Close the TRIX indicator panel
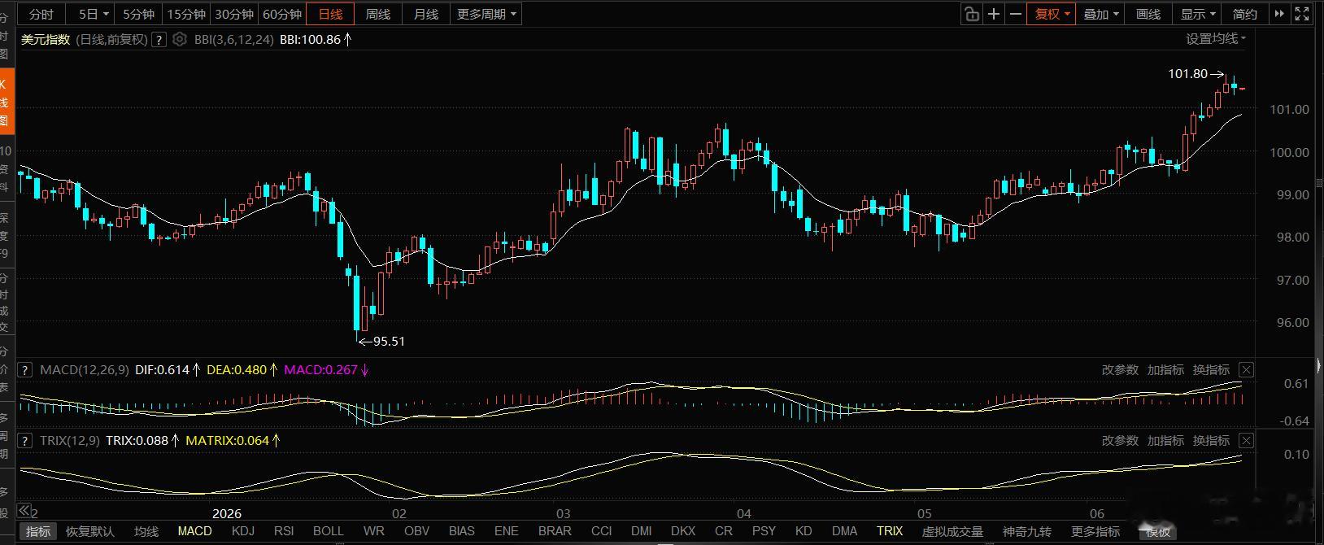This screenshot has height=545, width=1324. point(1247,440)
